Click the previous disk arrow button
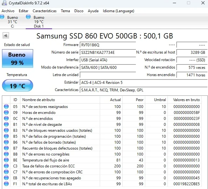Image resolution: width=208 pixels, height=189 pixels. point(6,35)
